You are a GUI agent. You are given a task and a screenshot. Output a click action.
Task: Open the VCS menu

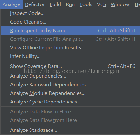pyautogui.click(x=101, y=4)
